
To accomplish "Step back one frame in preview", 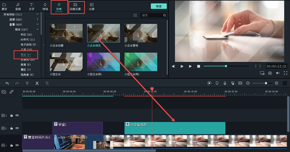I will tap(173, 66).
